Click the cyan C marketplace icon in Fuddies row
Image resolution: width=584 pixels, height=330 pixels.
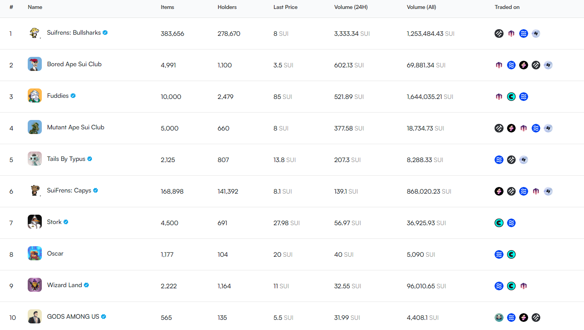pyautogui.click(x=511, y=97)
